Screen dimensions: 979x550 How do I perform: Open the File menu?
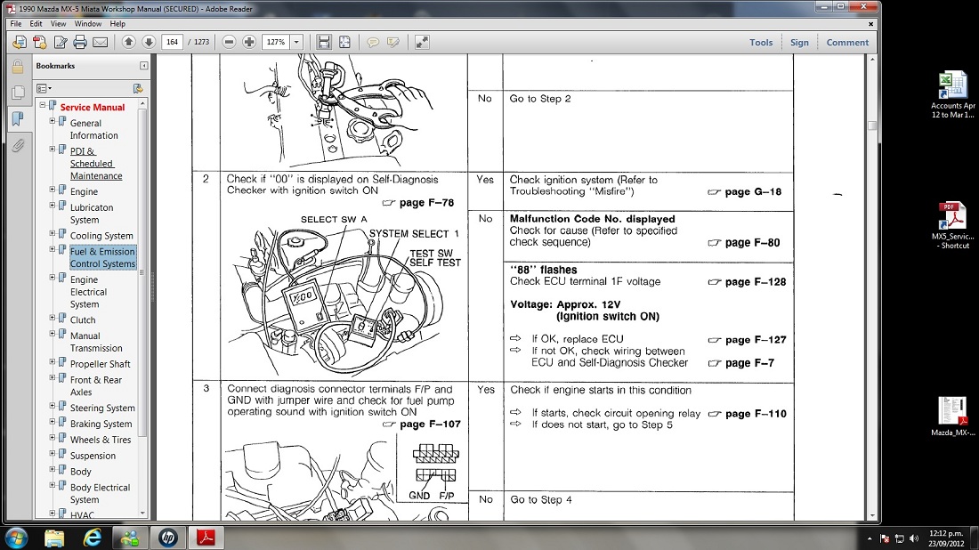point(16,24)
